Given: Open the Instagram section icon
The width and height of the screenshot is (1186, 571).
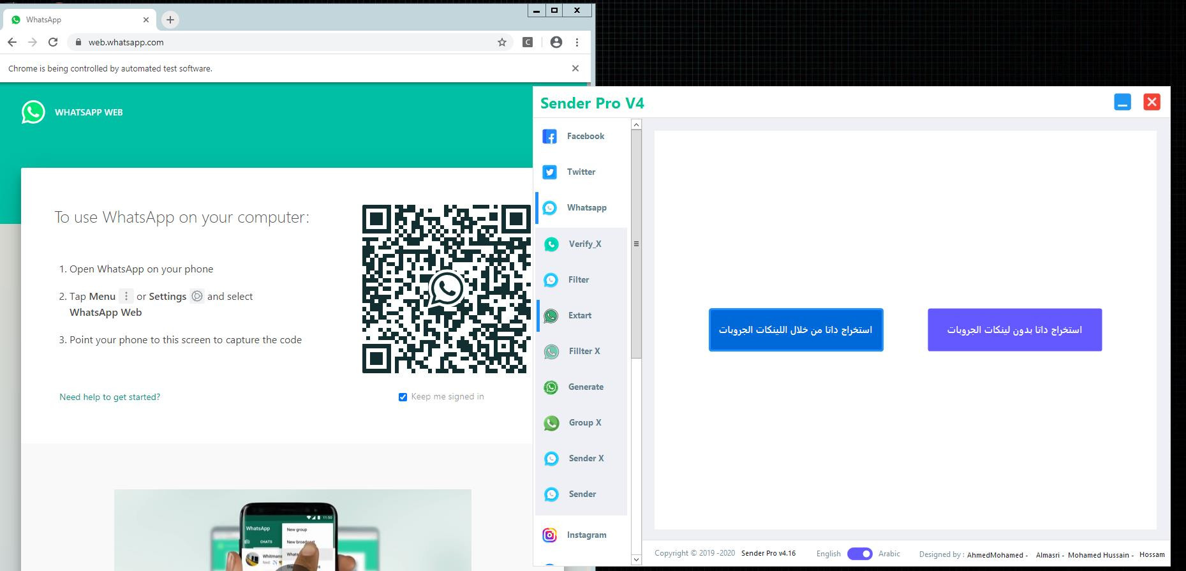Looking at the screenshot, I should pyautogui.click(x=549, y=535).
